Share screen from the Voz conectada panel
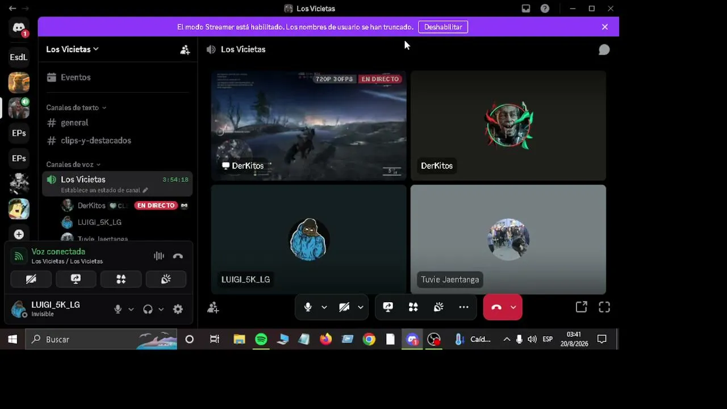 click(x=76, y=279)
